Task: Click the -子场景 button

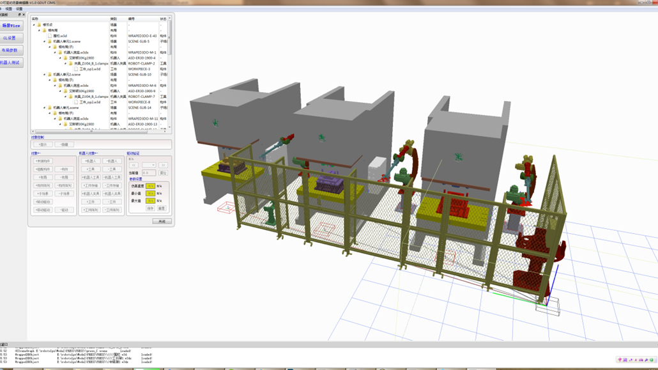Action: click(x=65, y=194)
